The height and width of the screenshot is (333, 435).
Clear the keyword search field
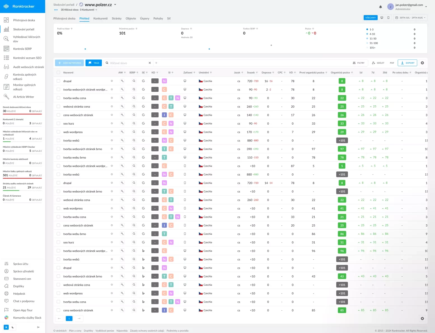coord(150,63)
